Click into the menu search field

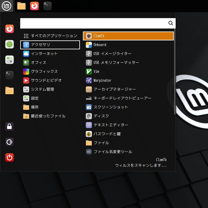(x=98, y=23)
